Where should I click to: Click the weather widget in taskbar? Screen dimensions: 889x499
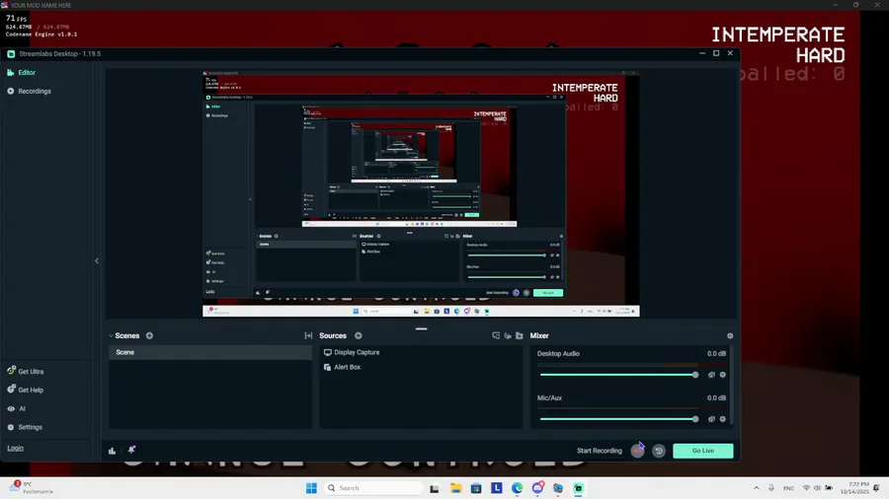(32, 488)
